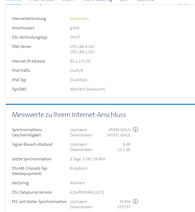
Task: Switch to the Telefonie tab
Action: [145, 1]
